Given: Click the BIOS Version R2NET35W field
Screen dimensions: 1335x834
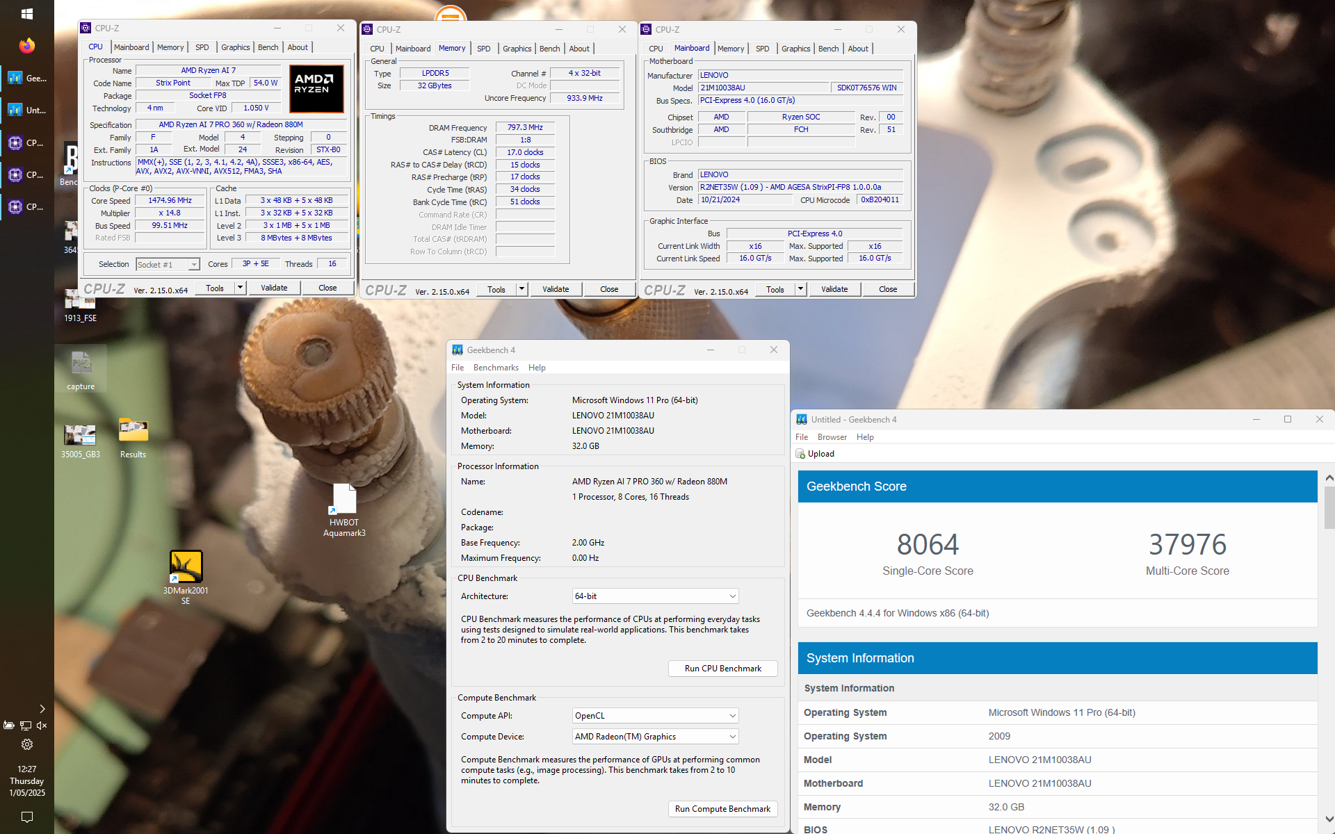Looking at the screenshot, I should [x=800, y=188].
